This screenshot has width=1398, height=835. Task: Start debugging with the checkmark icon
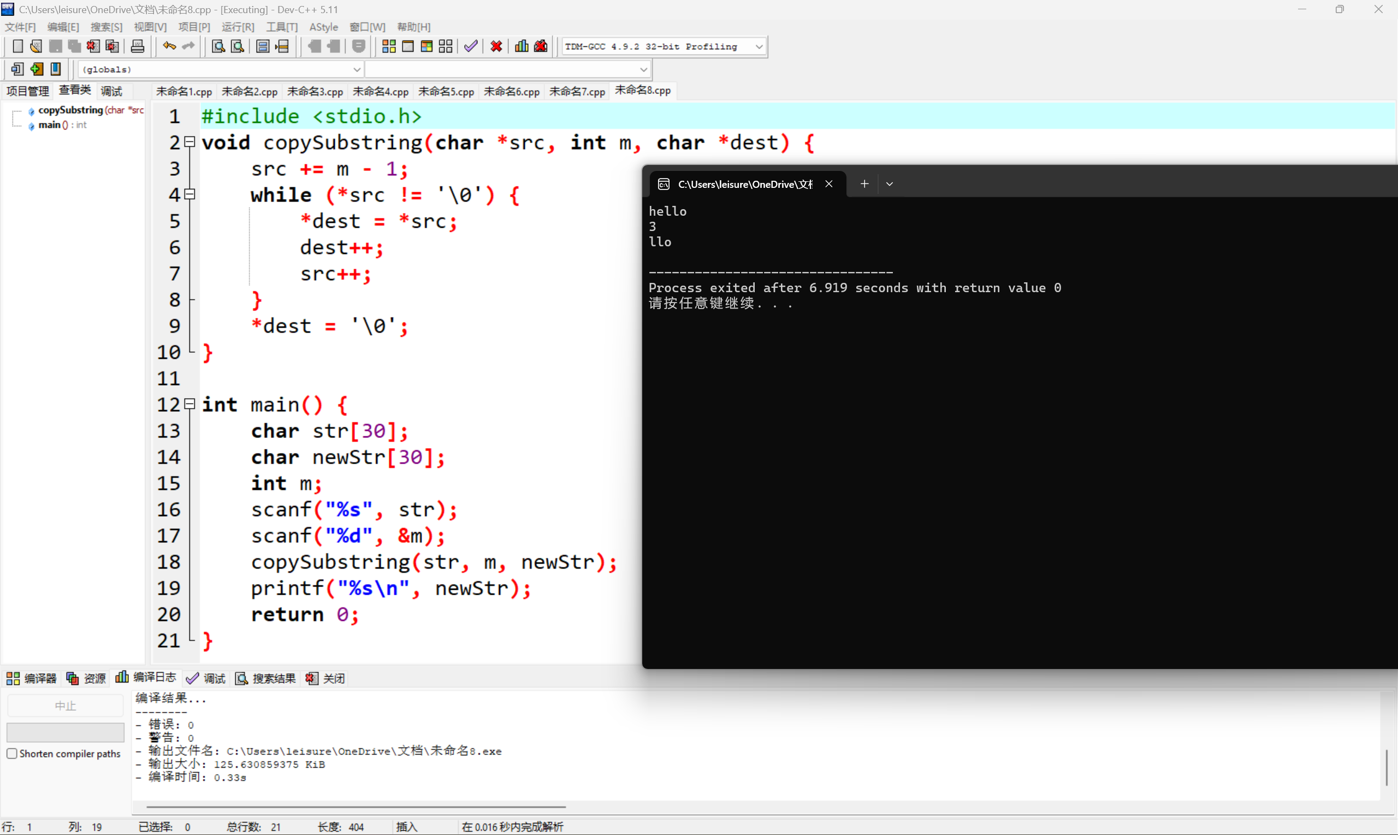(x=470, y=46)
